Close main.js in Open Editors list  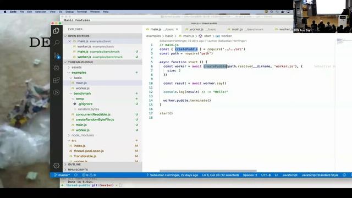pyautogui.click(x=70, y=41)
